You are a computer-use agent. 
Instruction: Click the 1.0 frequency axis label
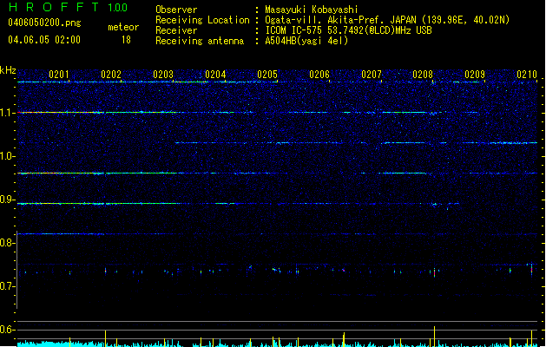pos(8,156)
